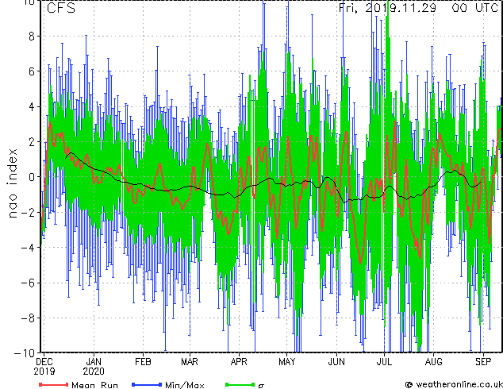503x389 pixels.
Task: Click the y-axis value -8
Action: click(28, 318)
